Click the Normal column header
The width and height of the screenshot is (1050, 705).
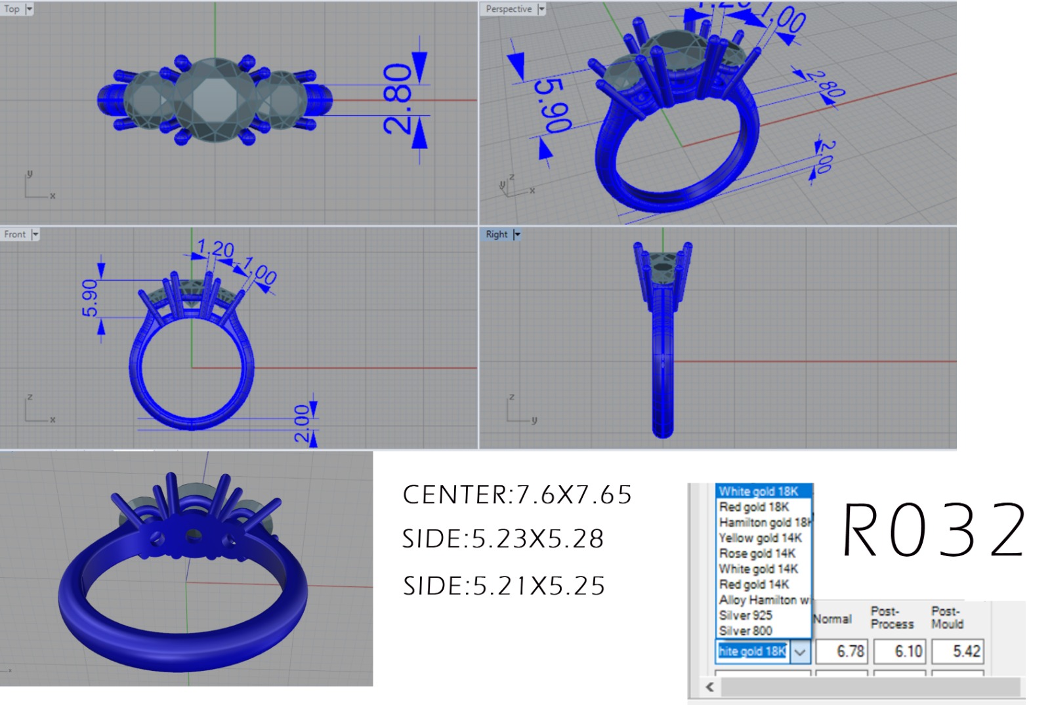832,619
